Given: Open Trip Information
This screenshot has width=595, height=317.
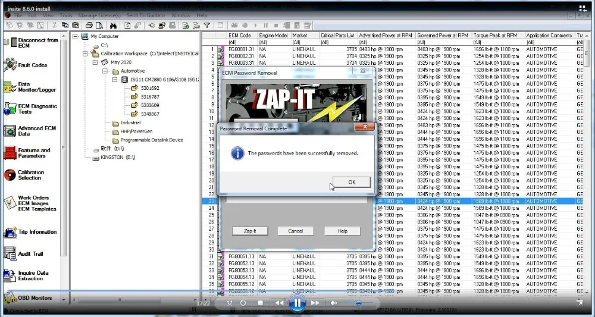Looking at the screenshot, I should (x=30, y=232).
